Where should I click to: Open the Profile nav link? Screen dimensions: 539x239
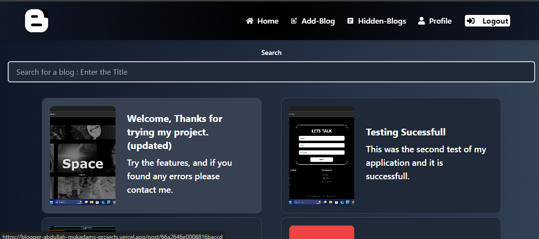pos(440,21)
